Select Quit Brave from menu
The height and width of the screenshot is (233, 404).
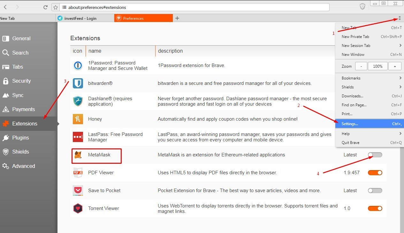click(x=370, y=143)
